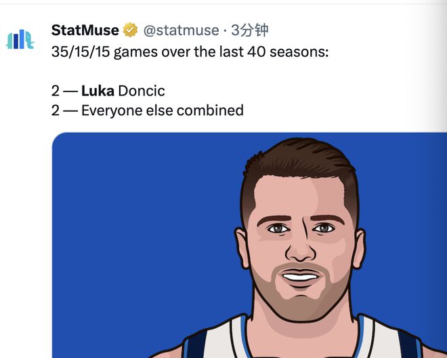447x358 pixels.
Task: Click the gold verified badge beside StatMuse
Action: (x=130, y=31)
